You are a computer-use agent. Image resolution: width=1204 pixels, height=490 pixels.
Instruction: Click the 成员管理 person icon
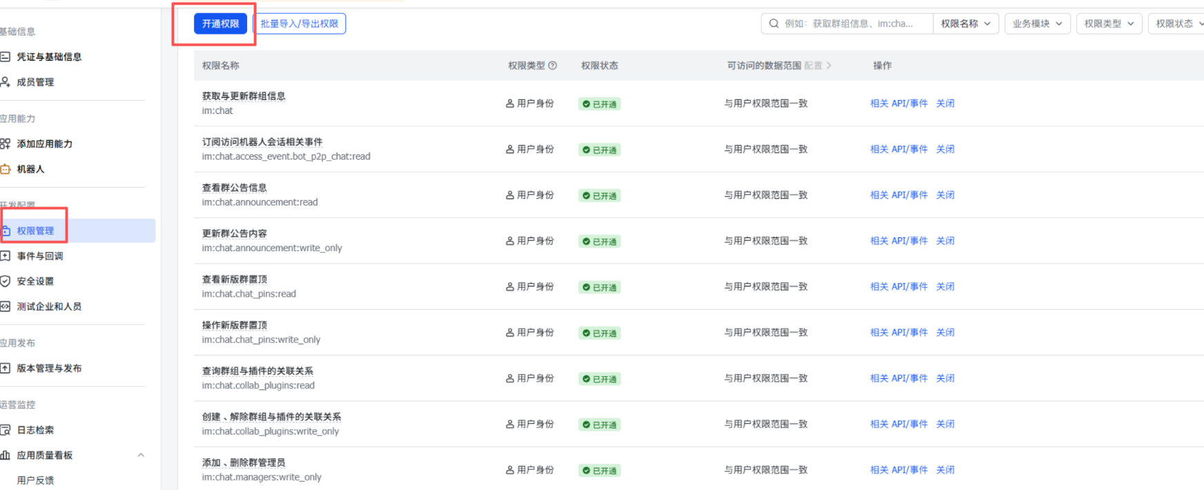tap(5, 82)
